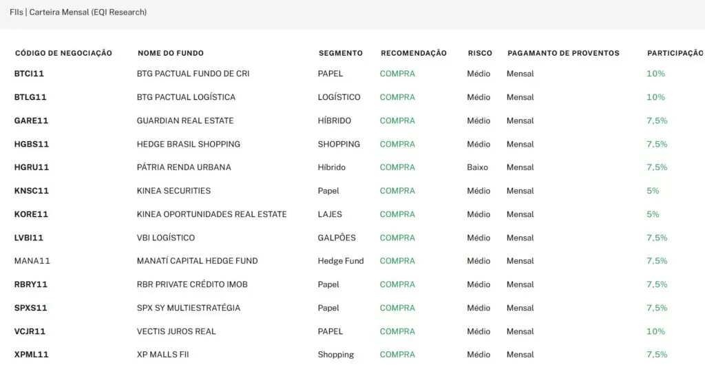
Task: Select the KORE11 ticker code
Action: tap(31, 214)
